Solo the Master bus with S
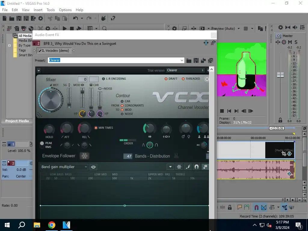 pyautogui.click(x=296, y=42)
